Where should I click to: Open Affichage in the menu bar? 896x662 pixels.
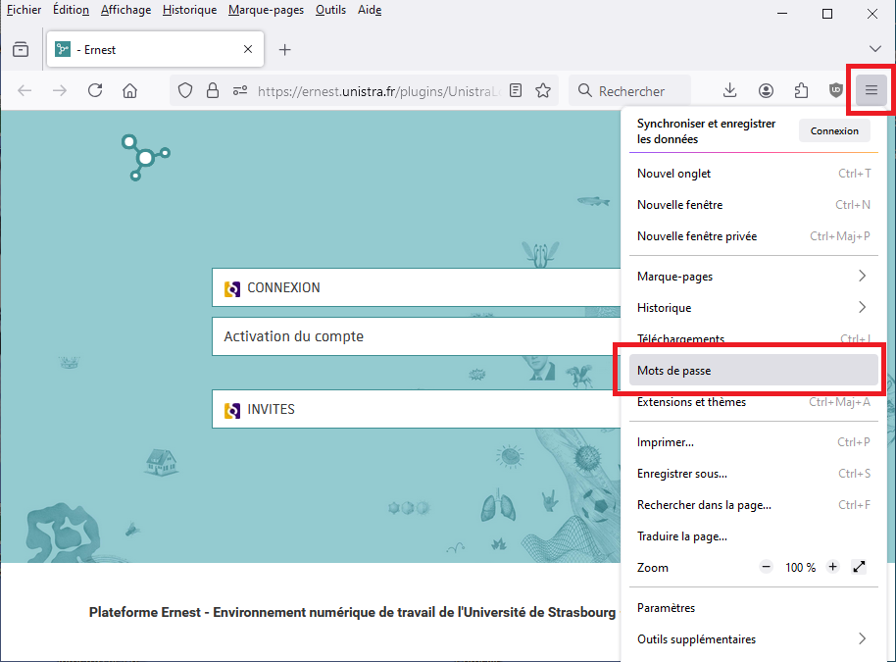[x=125, y=10]
